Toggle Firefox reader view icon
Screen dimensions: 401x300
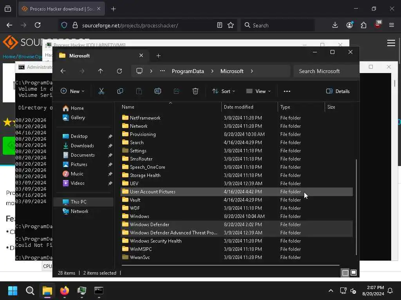219,25
